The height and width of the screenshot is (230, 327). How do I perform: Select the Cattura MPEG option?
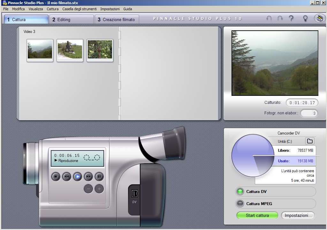point(240,203)
